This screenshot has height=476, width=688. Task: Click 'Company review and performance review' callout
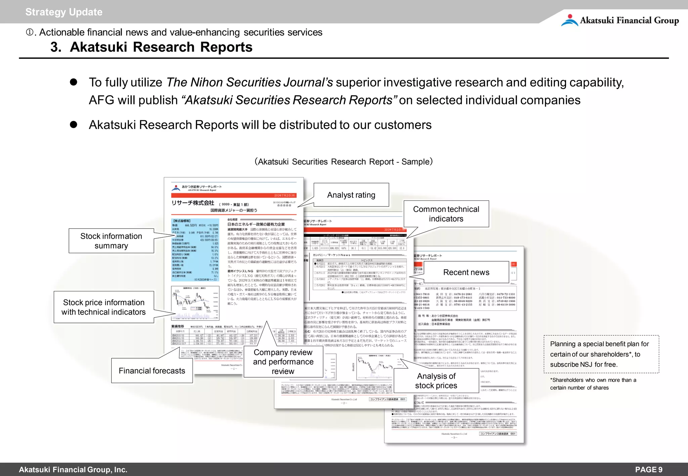tap(283, 362)
